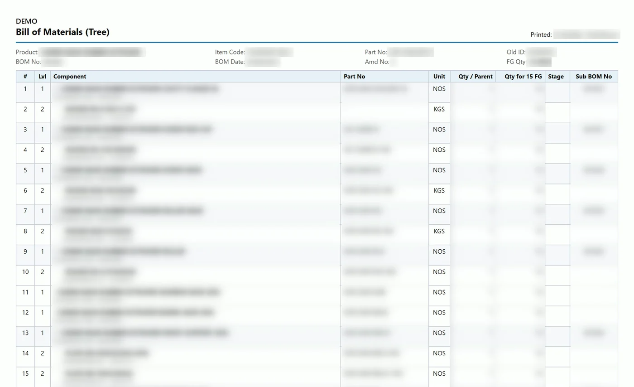Click row number 7 in the # column

click(x=25, y=211)
